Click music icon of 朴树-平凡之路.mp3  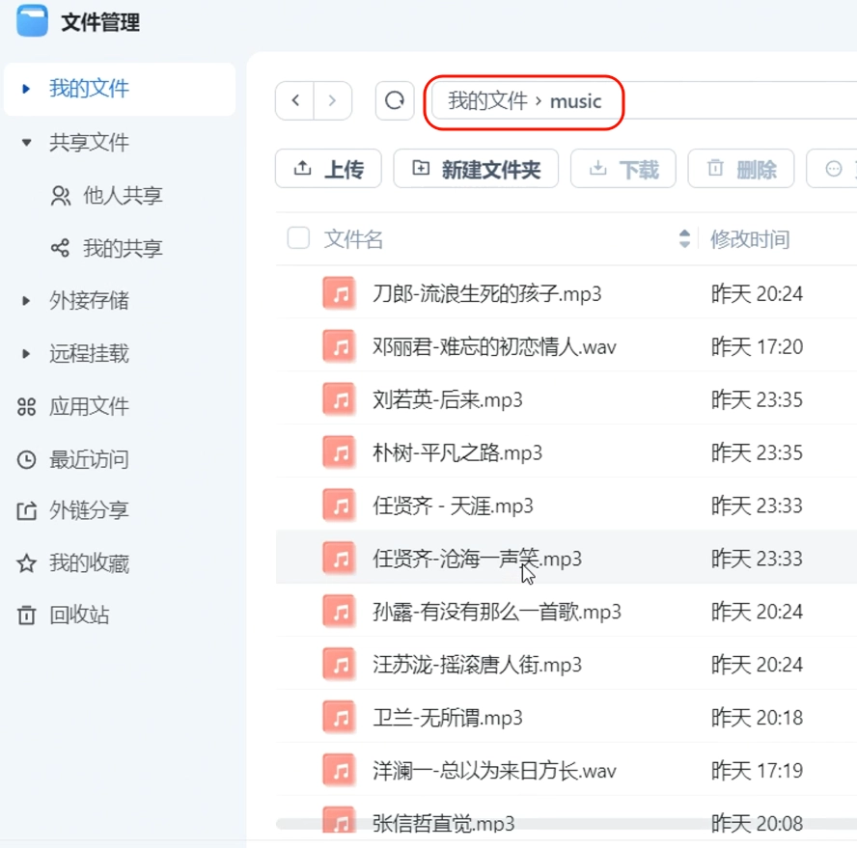click(340, 452)
